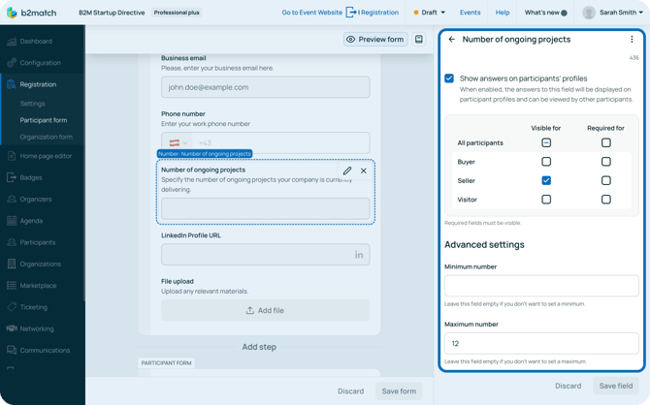Click back arrow in field settings panel
650x405 pixels.
click(x=452, y=40)
